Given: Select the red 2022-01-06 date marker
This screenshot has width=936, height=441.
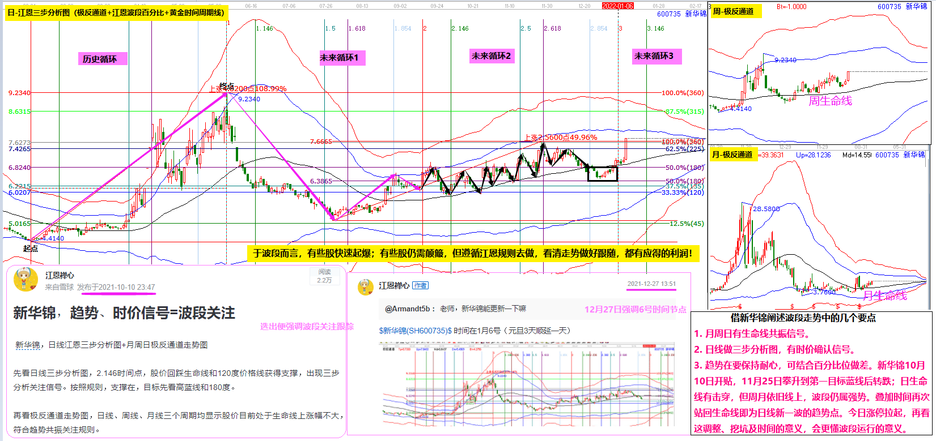Looking at the screenshot, I should tap(618, 6).
